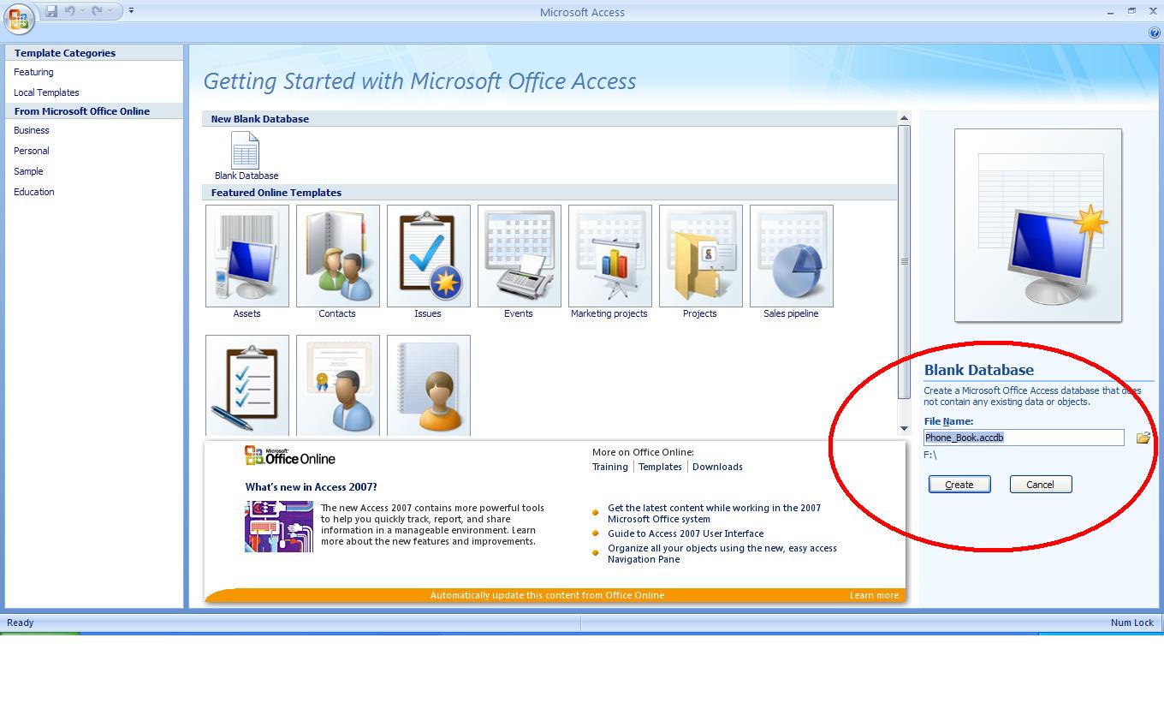The width and height of the screenshot is (1164, 709).
Task: Click the Office Online logo
Action: pos(290,456)
